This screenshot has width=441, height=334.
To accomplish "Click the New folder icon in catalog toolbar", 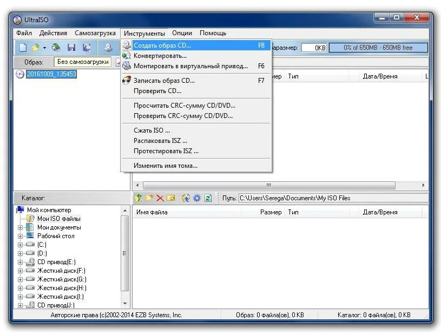I will click(149, 198).
